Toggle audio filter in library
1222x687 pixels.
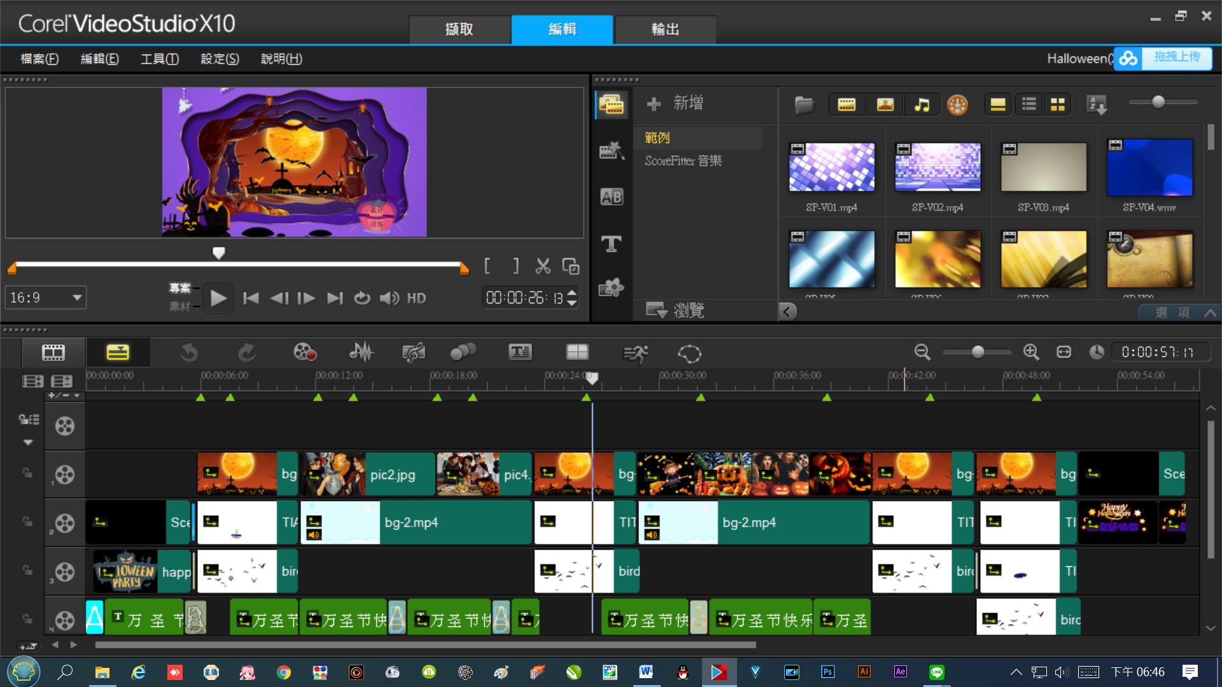[922, 104]
